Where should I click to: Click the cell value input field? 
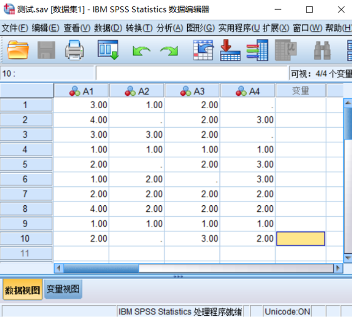point(191,73)
